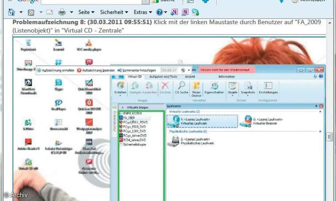The width and height of the screenshot is (336, 201).
Task: Click the Eigenschaften icon
Action: coord(214,85)
